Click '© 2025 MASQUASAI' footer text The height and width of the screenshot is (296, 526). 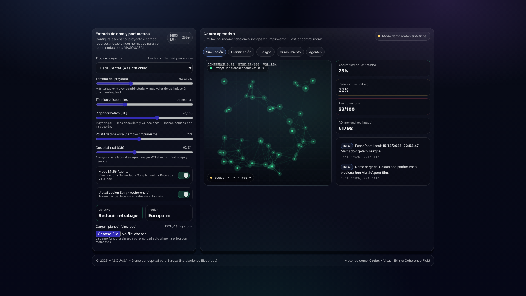(112, 261)
